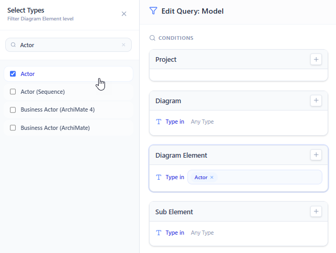This screenshot has width=336, height=253.
Task: Check Business Actor (ArchiMate 4) checkbox
Action: [13, 109]
